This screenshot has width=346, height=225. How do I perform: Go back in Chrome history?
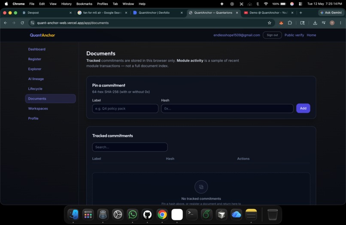coord(6,23)
